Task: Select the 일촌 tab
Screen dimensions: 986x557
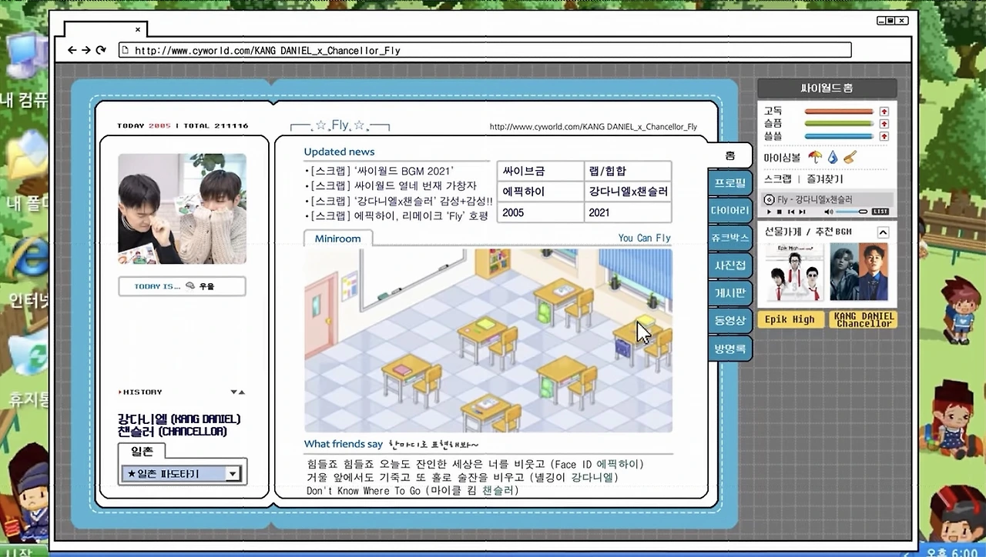Action: pyautogui.click(x=143, y=452)
